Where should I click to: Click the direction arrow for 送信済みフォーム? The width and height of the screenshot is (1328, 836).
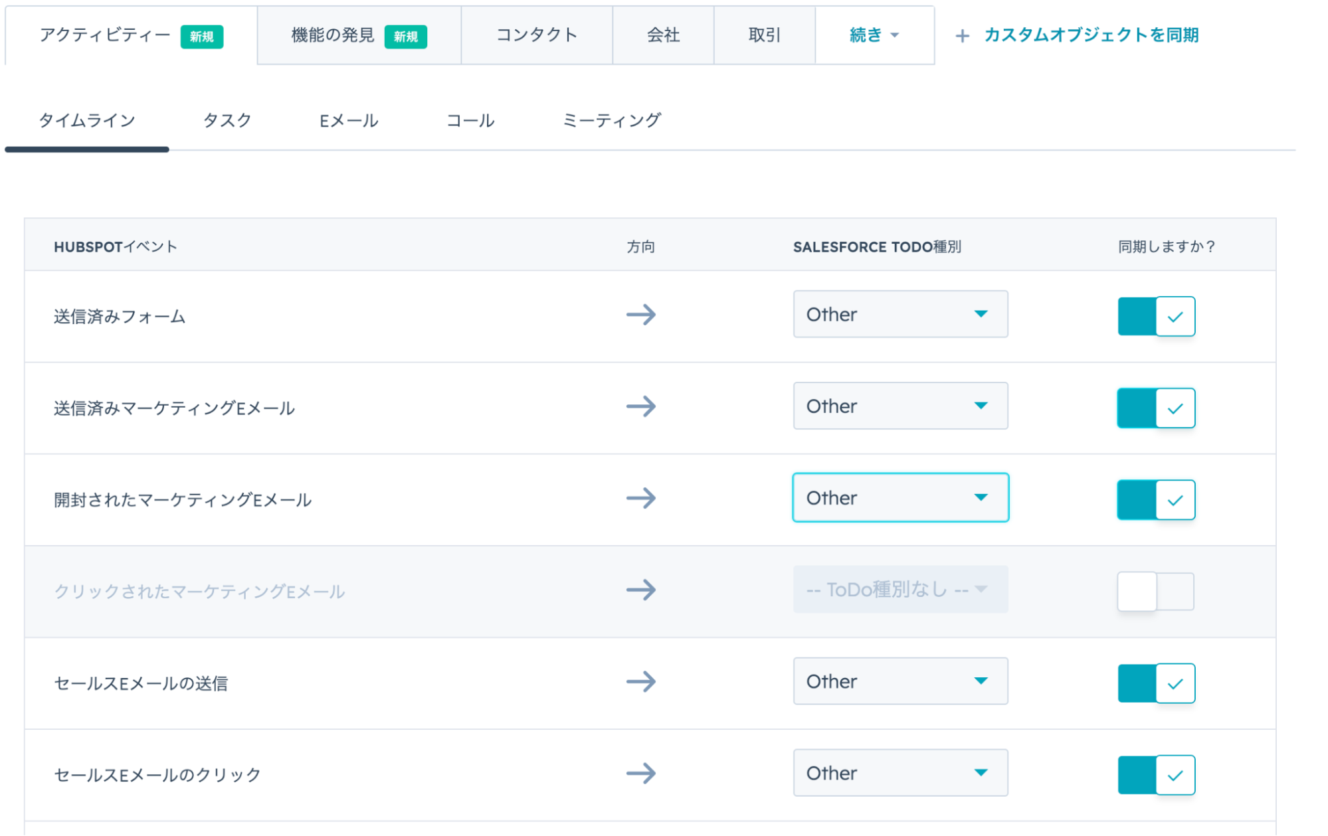(640, 315)
